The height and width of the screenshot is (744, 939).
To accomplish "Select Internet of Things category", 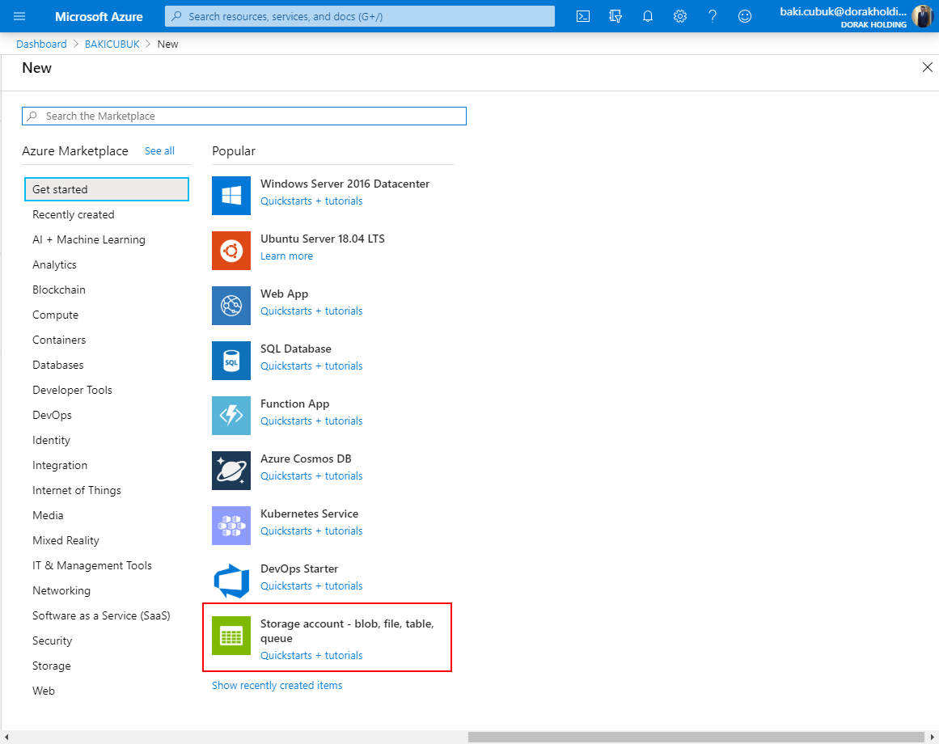I will coord(77,491).
